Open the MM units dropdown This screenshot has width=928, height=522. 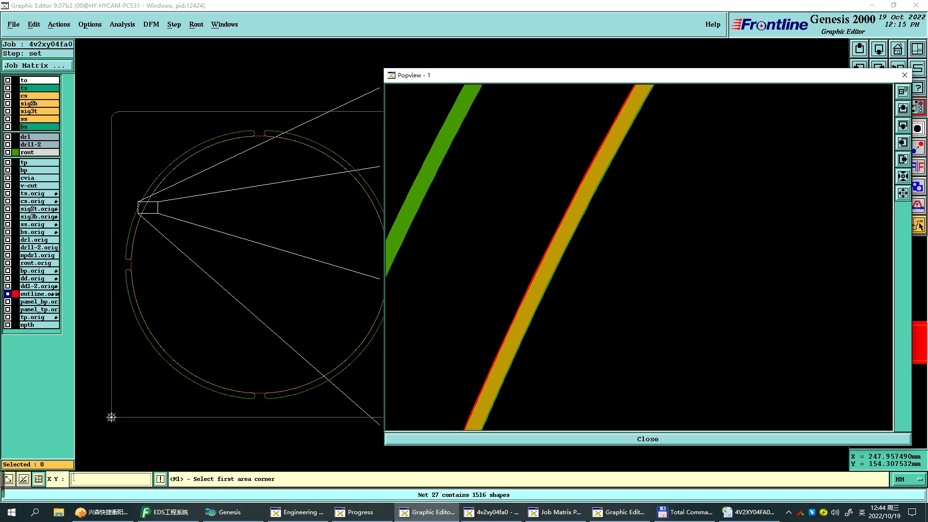[908, 479]
